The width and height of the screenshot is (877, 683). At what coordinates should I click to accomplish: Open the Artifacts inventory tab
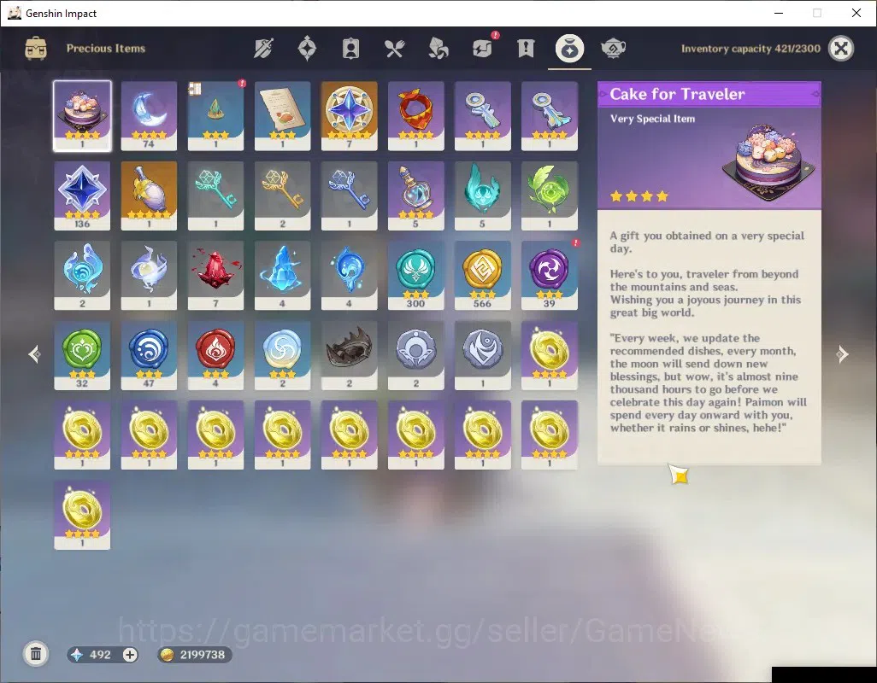(307, 49)
